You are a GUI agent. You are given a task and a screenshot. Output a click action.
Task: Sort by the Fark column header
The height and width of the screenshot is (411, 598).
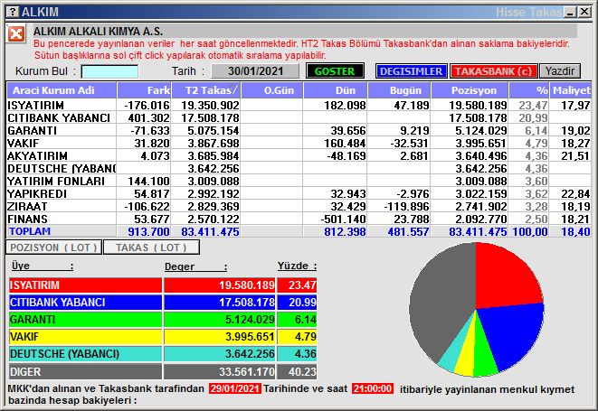(144, 90)
